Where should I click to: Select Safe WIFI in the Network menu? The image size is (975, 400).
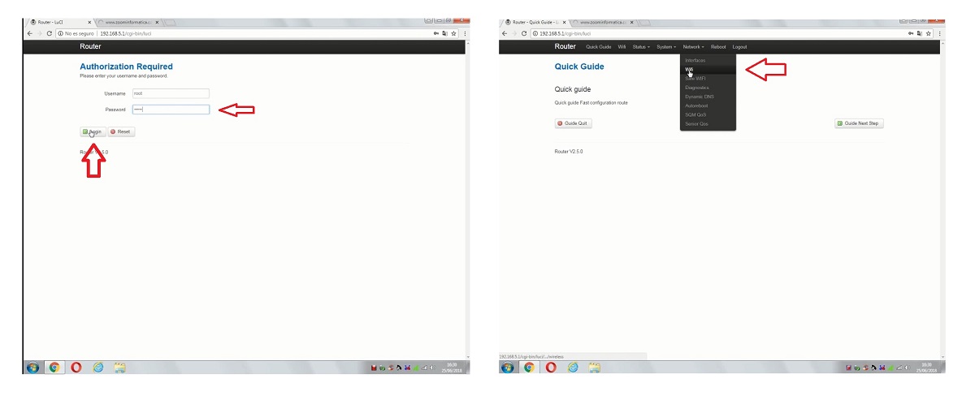pos(708,79)
